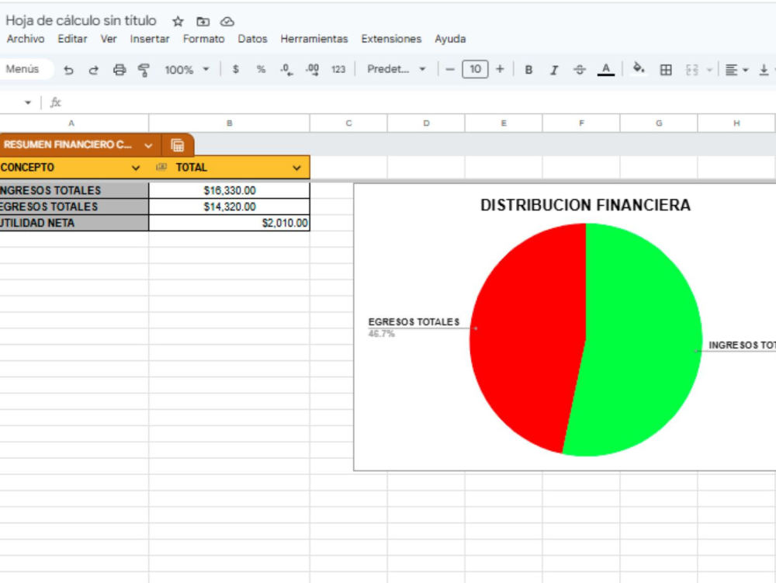Viewport: 776px width, 583px height.
Task: Open the Formato menu
Action: (203, 39)
